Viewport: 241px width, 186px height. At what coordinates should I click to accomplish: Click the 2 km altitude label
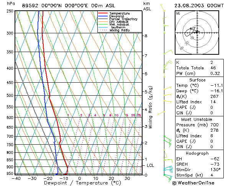[146, 143]
